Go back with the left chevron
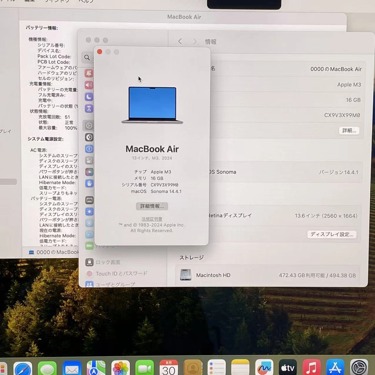This screenshot has width=375, height=375. (x=180, y=41)
